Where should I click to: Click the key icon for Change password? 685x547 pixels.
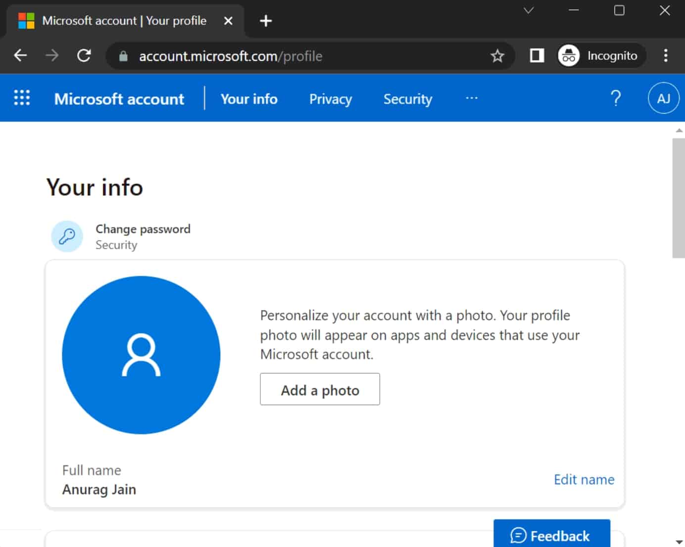click(x=67, y=236)
